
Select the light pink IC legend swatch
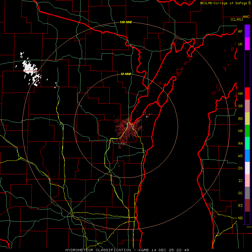tap(247, 181)
